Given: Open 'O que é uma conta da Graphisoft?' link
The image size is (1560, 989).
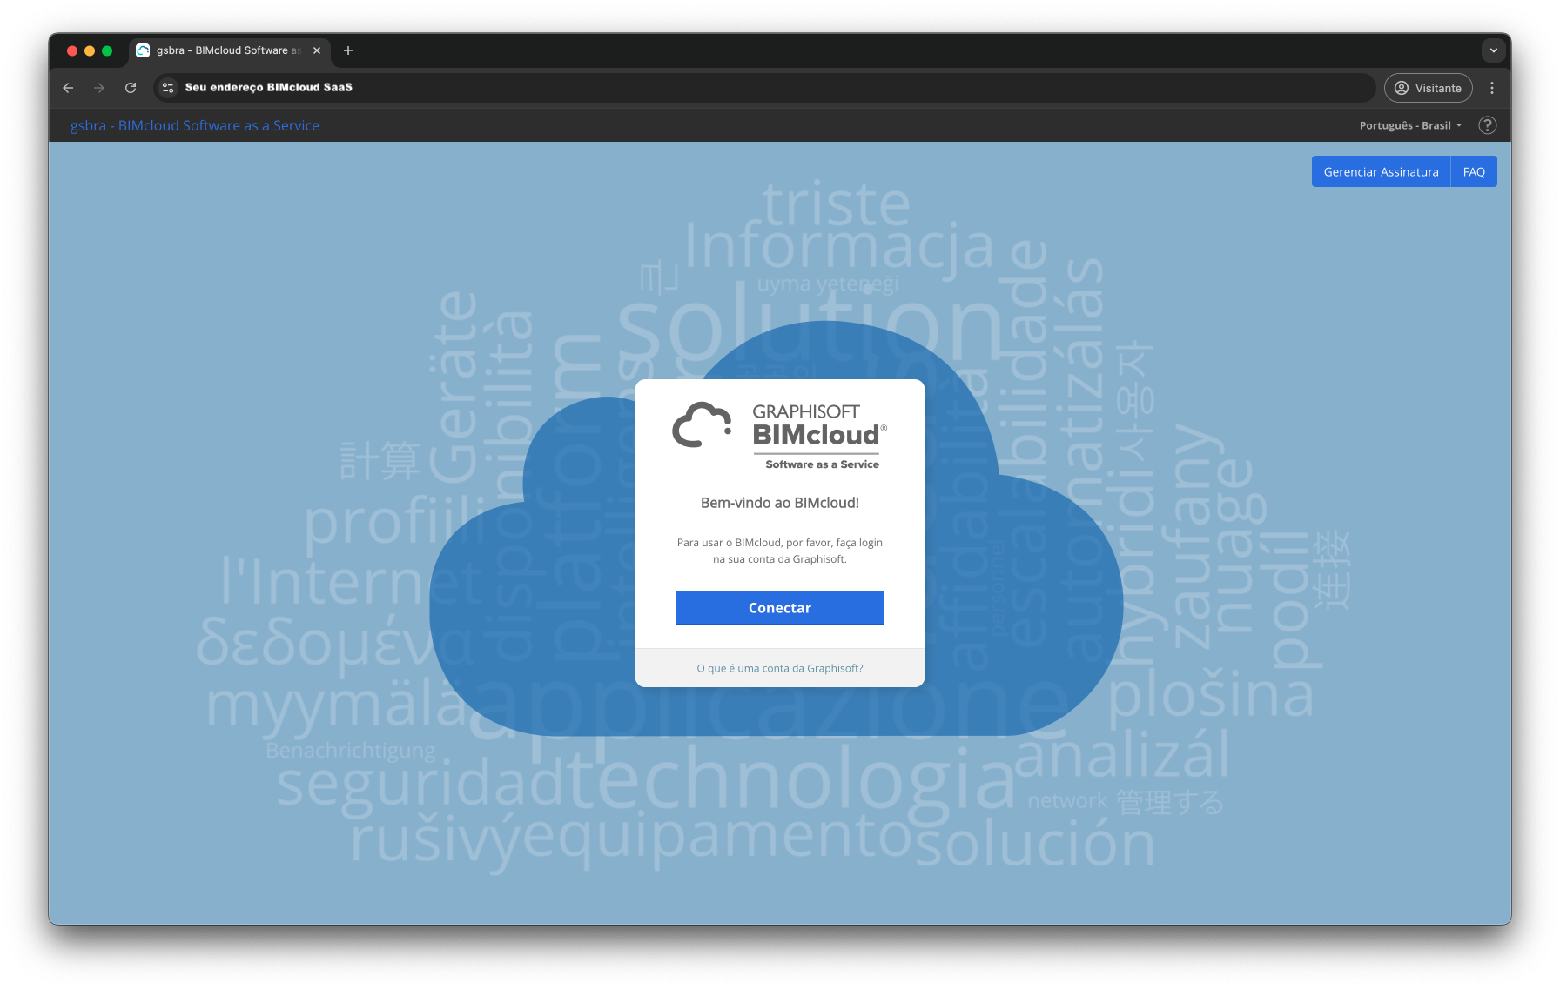Looking at the screenshot, I should click(780, 668).
